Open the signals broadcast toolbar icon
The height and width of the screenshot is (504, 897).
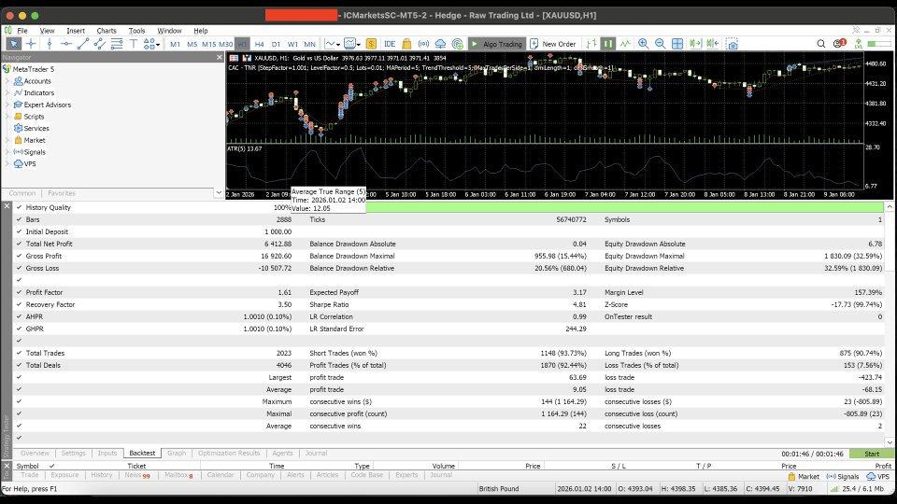click(x=423, y=44)
